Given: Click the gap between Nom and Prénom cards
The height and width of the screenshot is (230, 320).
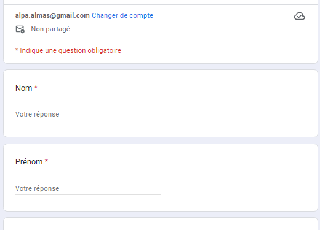Looking at the screenshot, I should pos(161,140).
